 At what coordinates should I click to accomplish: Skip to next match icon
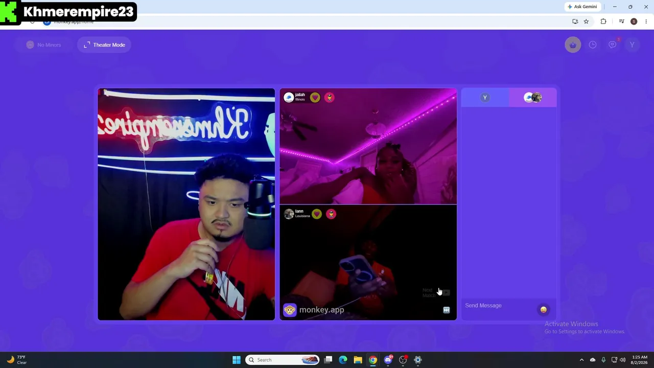pyautogui.click(x=446, y=310)
